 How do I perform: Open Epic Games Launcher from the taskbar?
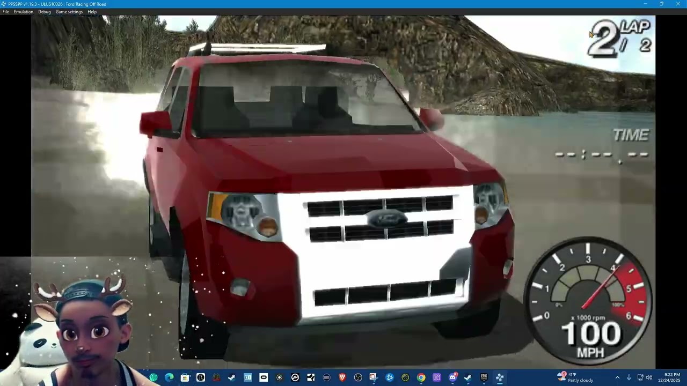click(484, 377)
